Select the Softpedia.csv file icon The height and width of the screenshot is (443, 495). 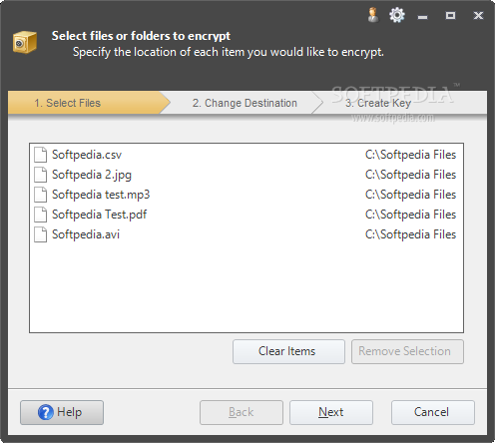[x=40, y=155]
